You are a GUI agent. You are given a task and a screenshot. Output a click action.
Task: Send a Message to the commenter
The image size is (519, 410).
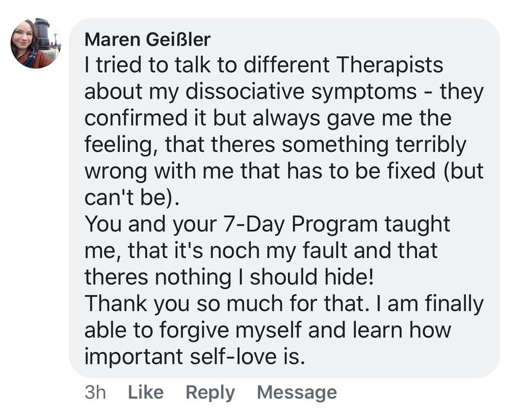[x=296, y=392]
